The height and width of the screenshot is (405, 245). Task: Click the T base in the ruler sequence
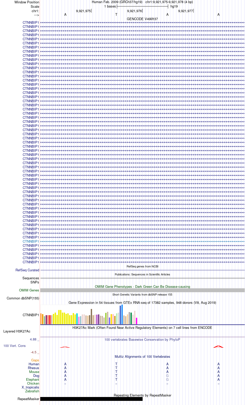click(x=116, y=14)
